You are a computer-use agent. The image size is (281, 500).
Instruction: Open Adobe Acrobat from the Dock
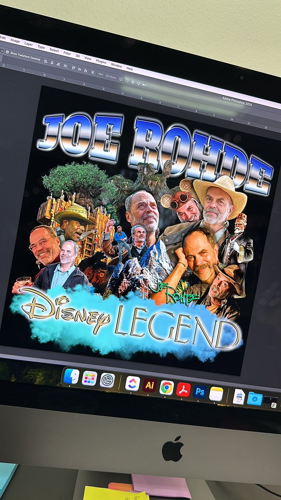[183, 390]
